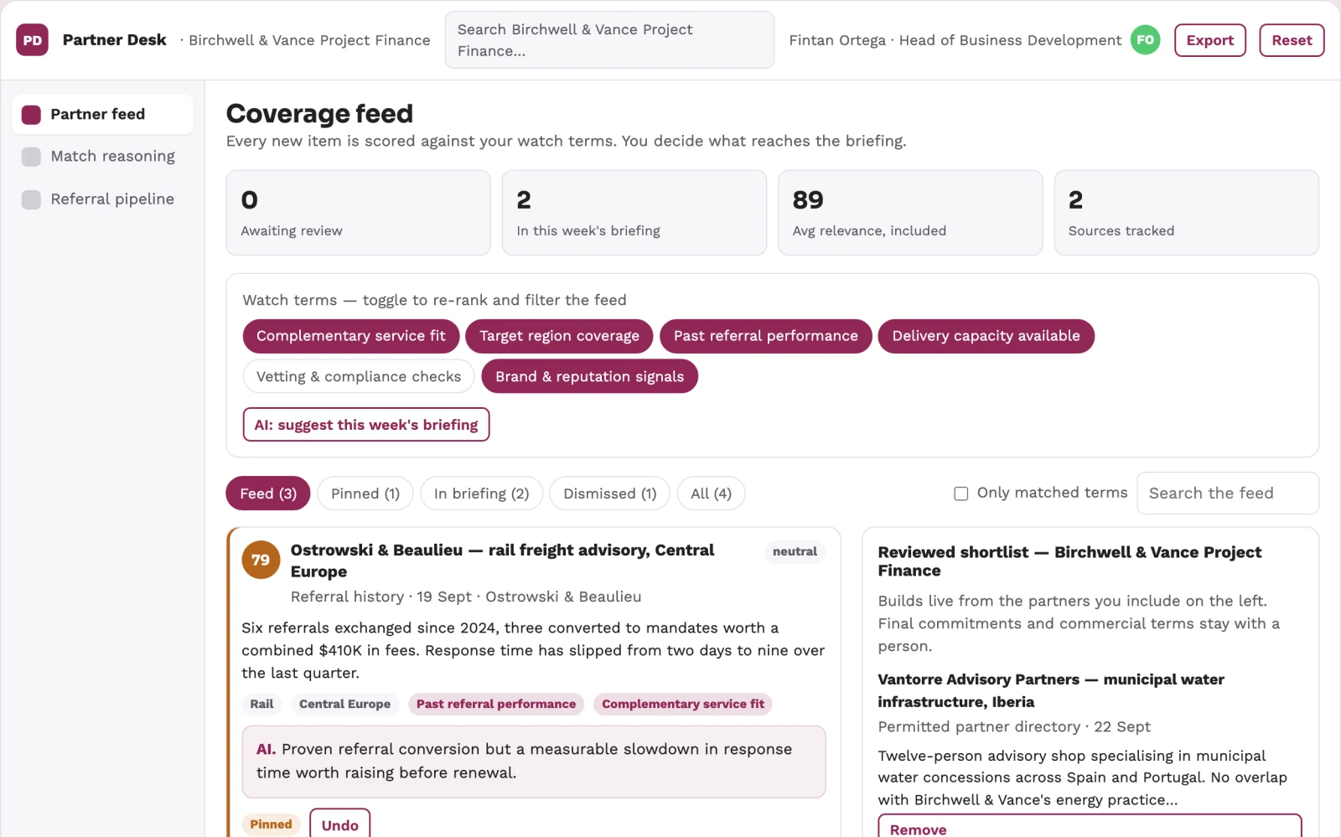The height and width of the screenshot is (837, 1341).
Task: Switch to the Feed (3) tab
Action: (x=268, y=493)
